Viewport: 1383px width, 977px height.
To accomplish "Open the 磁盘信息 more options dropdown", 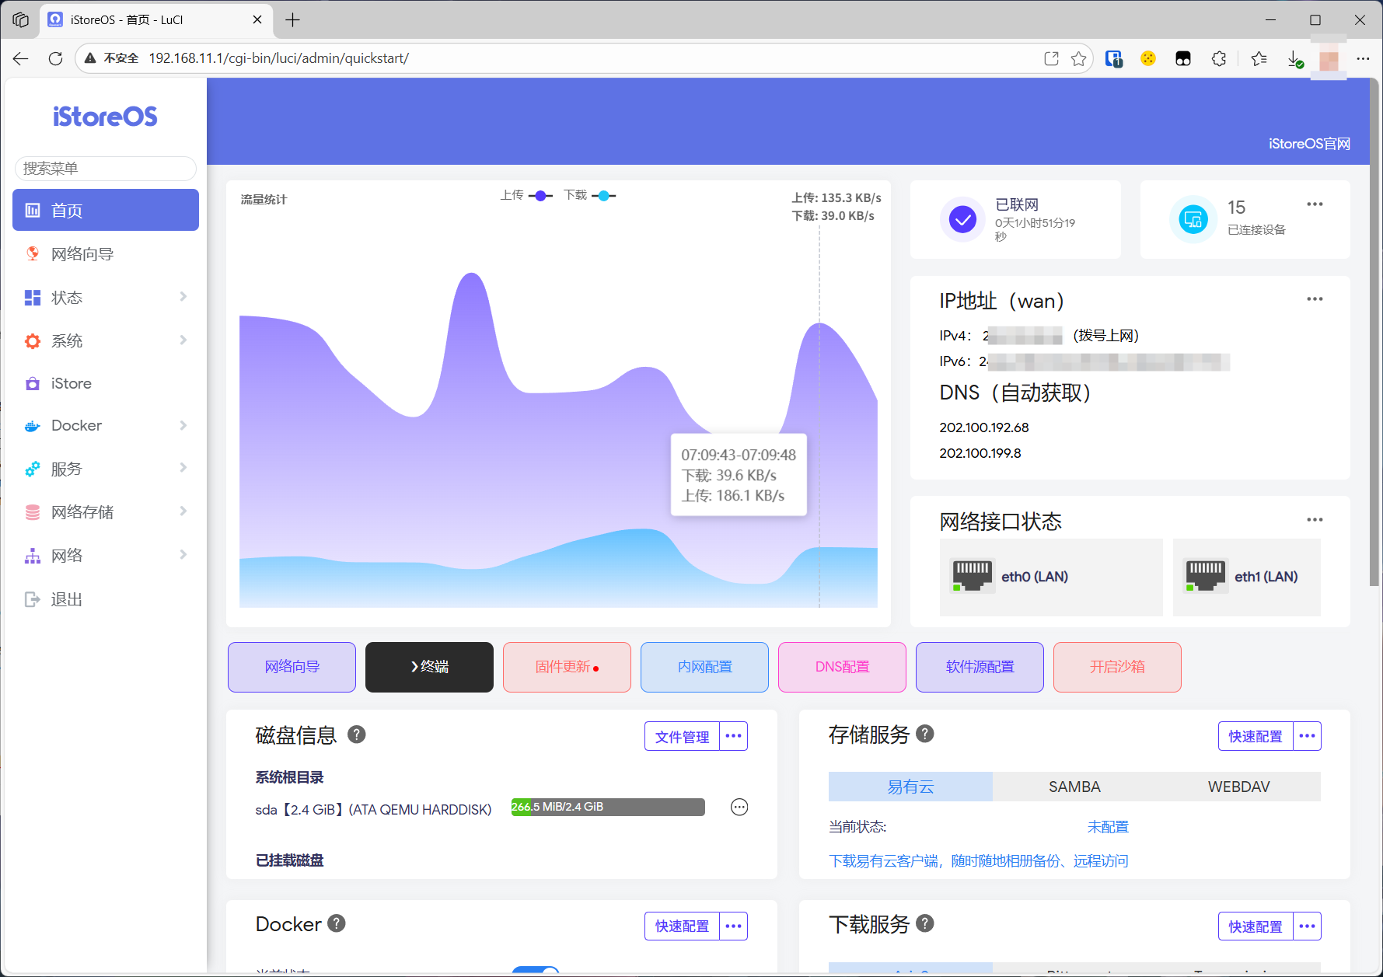I will [733, 736].
